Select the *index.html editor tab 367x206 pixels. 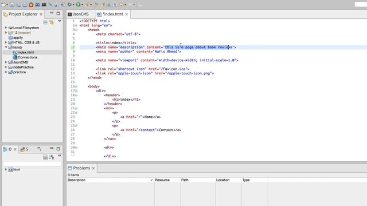pos(113,14)
